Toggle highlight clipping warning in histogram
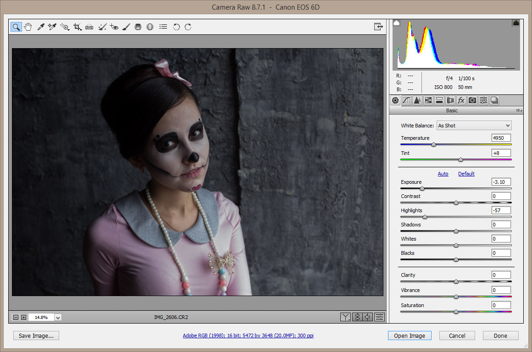532x352 pixels. (x=515, y=22)
